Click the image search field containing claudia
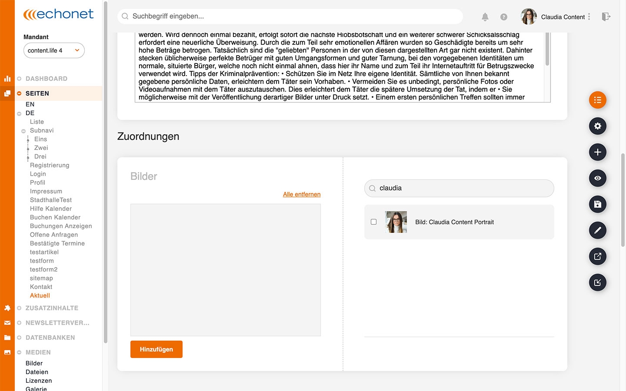This screenshot has width=626, height=391. [459, 188]
